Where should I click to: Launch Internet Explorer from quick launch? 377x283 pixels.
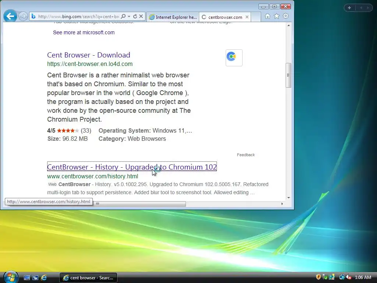(44, 278)
